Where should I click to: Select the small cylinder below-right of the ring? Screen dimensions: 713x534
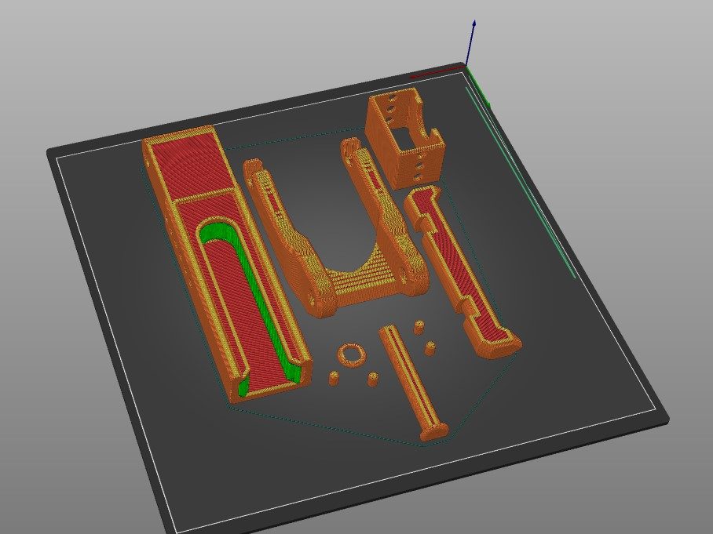pyautogui.click(x=372, y=378)
